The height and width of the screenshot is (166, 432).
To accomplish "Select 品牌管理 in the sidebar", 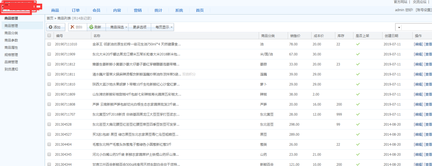I will (11, 62).
